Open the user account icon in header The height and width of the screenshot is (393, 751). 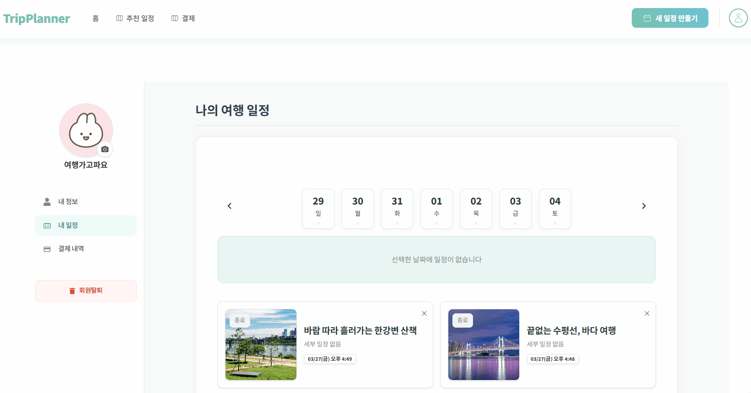tap(738, 18)
